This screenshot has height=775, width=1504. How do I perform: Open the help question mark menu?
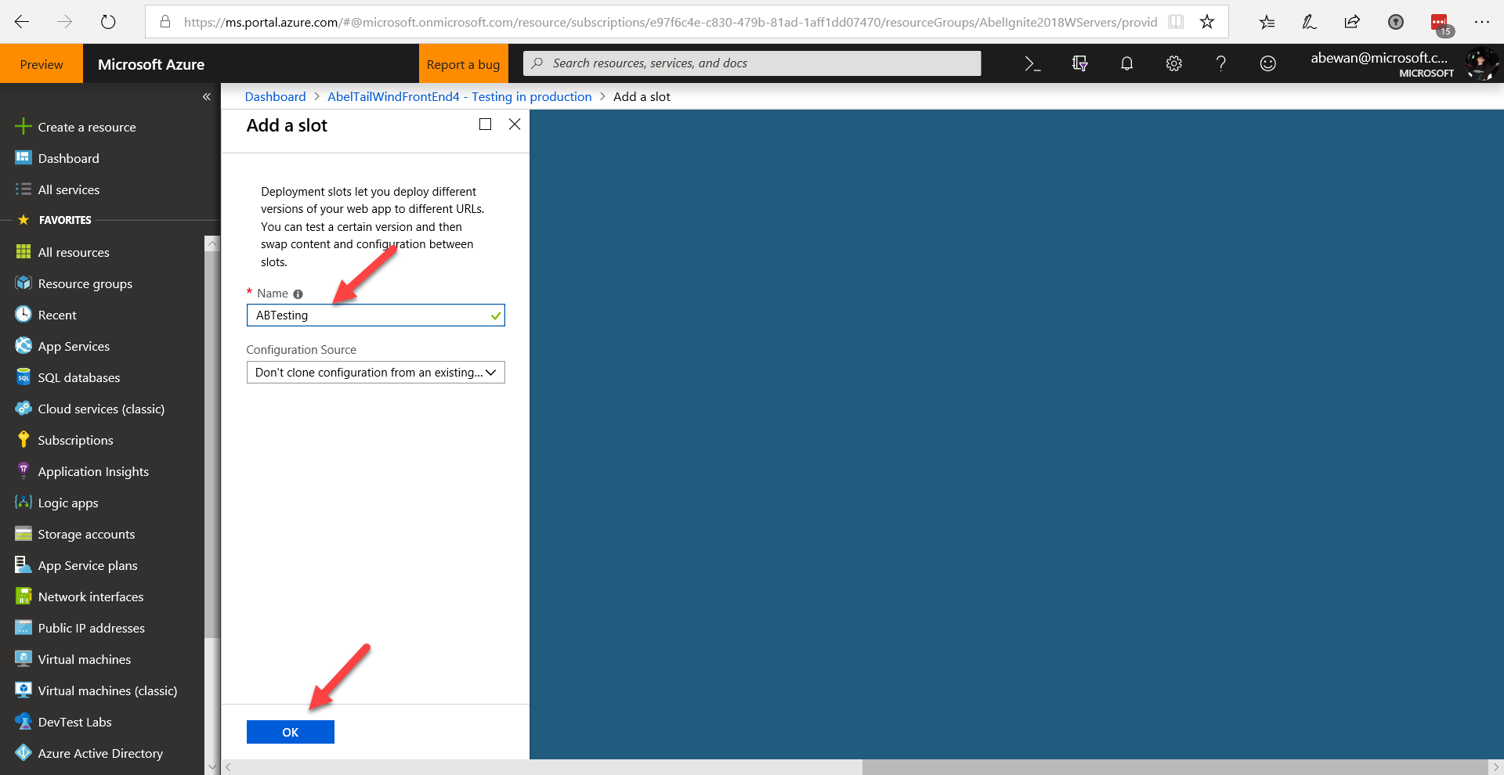[x=1220, y=63]
